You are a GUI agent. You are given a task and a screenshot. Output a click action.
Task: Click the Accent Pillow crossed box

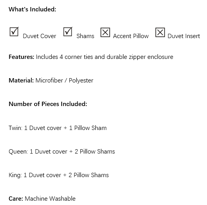pos(105,32)
